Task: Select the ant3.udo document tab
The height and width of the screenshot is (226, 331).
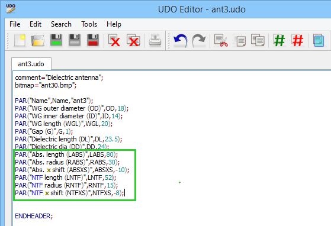Action: [x=31, y=64]
